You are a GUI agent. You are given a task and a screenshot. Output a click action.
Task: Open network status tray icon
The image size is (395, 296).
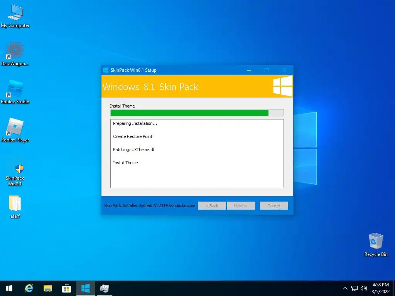[354, 288]
